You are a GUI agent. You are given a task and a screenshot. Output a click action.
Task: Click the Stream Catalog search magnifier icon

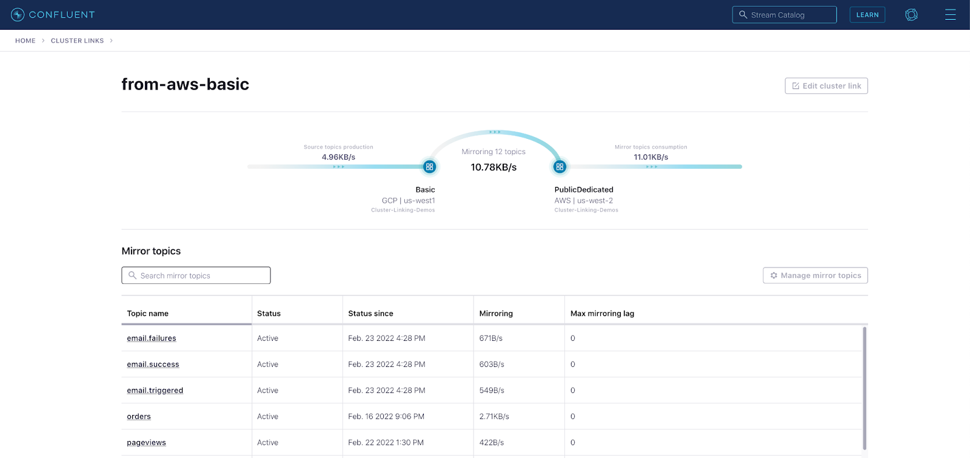(x=743, y=15)
